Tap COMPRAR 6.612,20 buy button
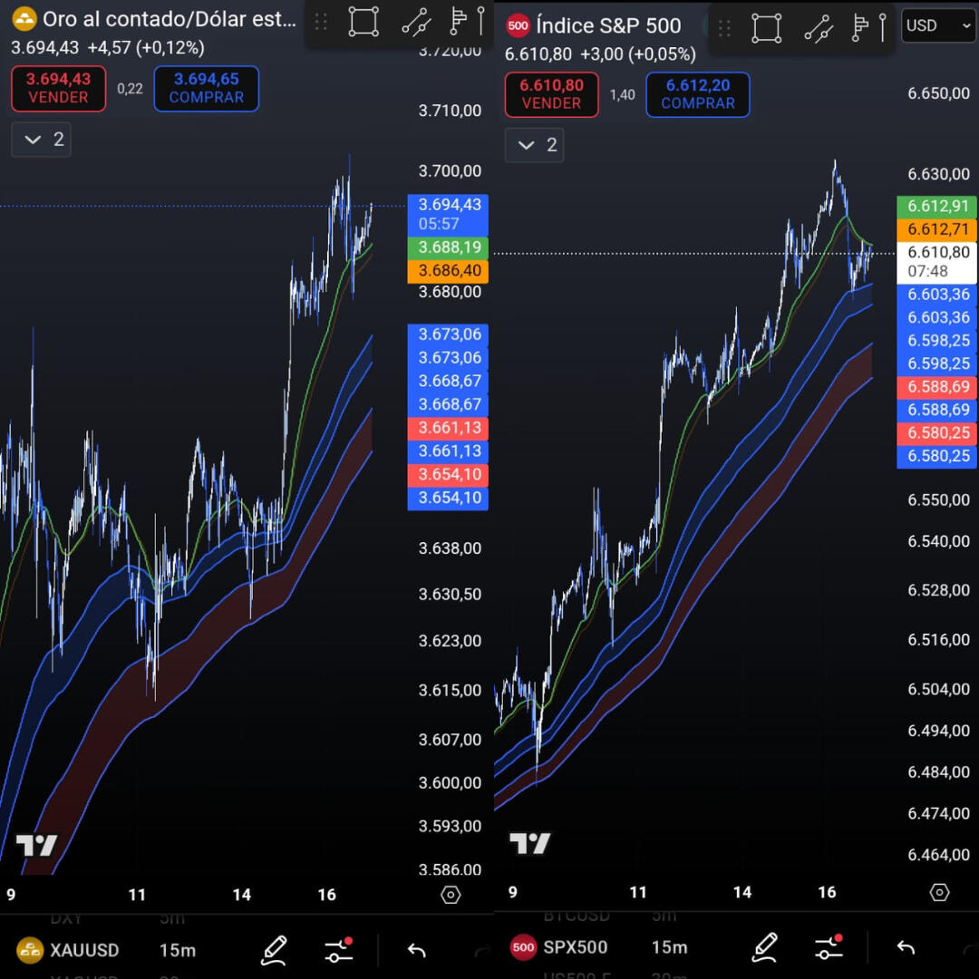Viewport: 979px width, 979px height. (697, 94)
